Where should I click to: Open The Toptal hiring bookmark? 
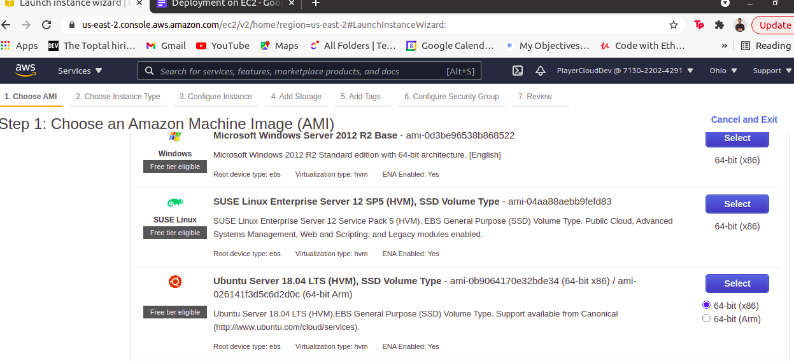[x=92, y=46]
